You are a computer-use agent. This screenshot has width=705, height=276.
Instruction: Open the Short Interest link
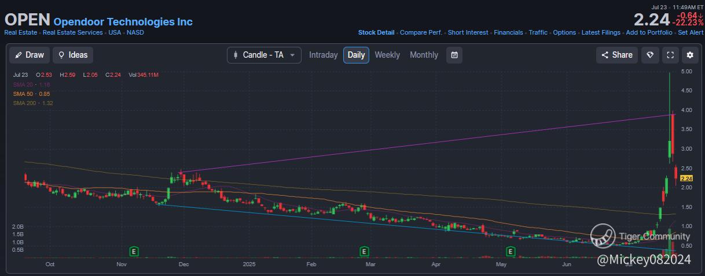tap(468, 33)
